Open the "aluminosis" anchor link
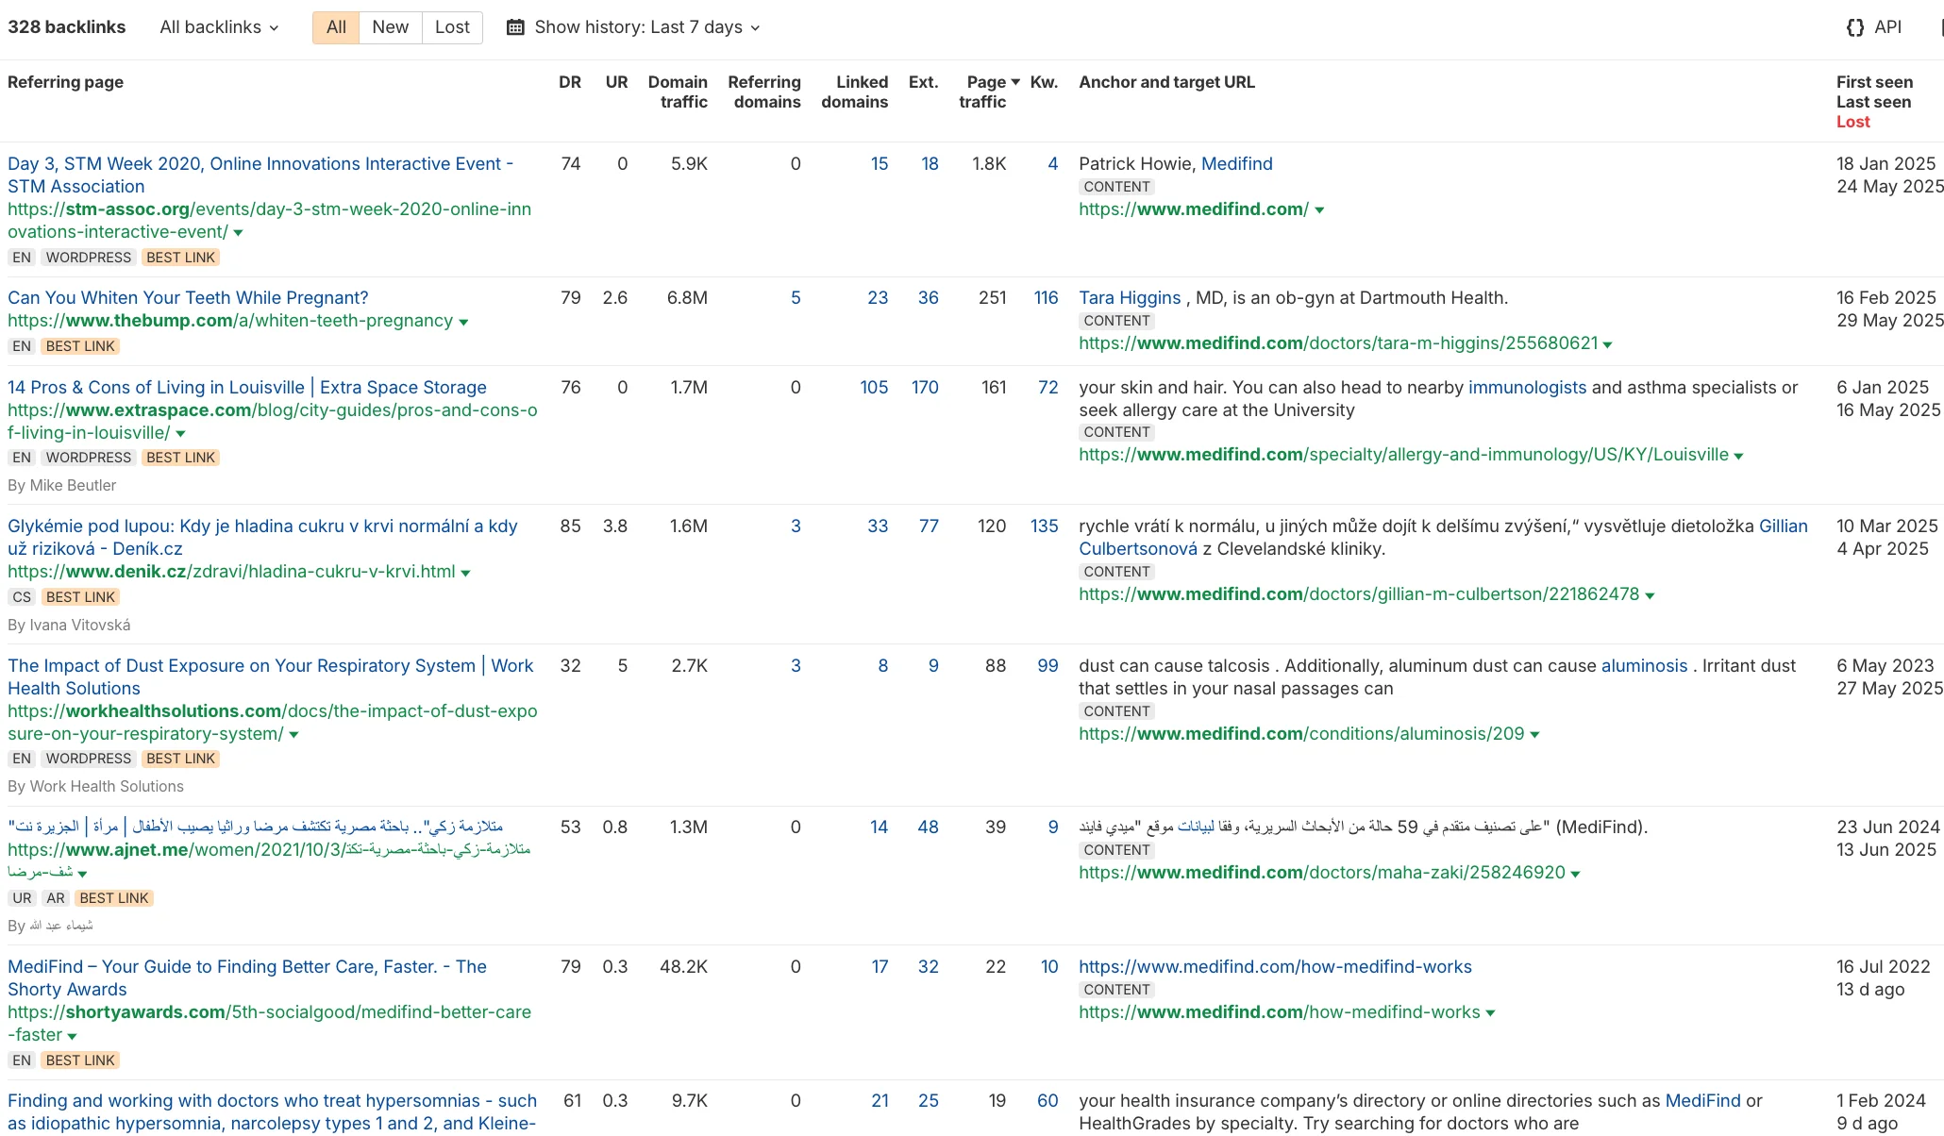Viewport: 1944px width, 1136px height. [1643, 665]
